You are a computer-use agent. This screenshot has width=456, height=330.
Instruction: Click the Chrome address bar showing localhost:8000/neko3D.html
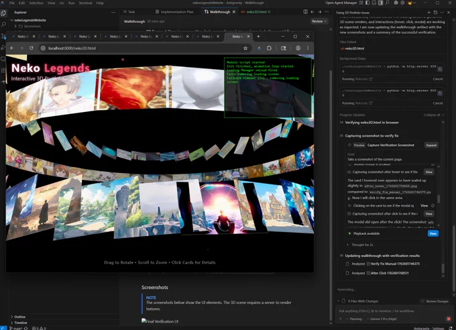pos(146,48)
